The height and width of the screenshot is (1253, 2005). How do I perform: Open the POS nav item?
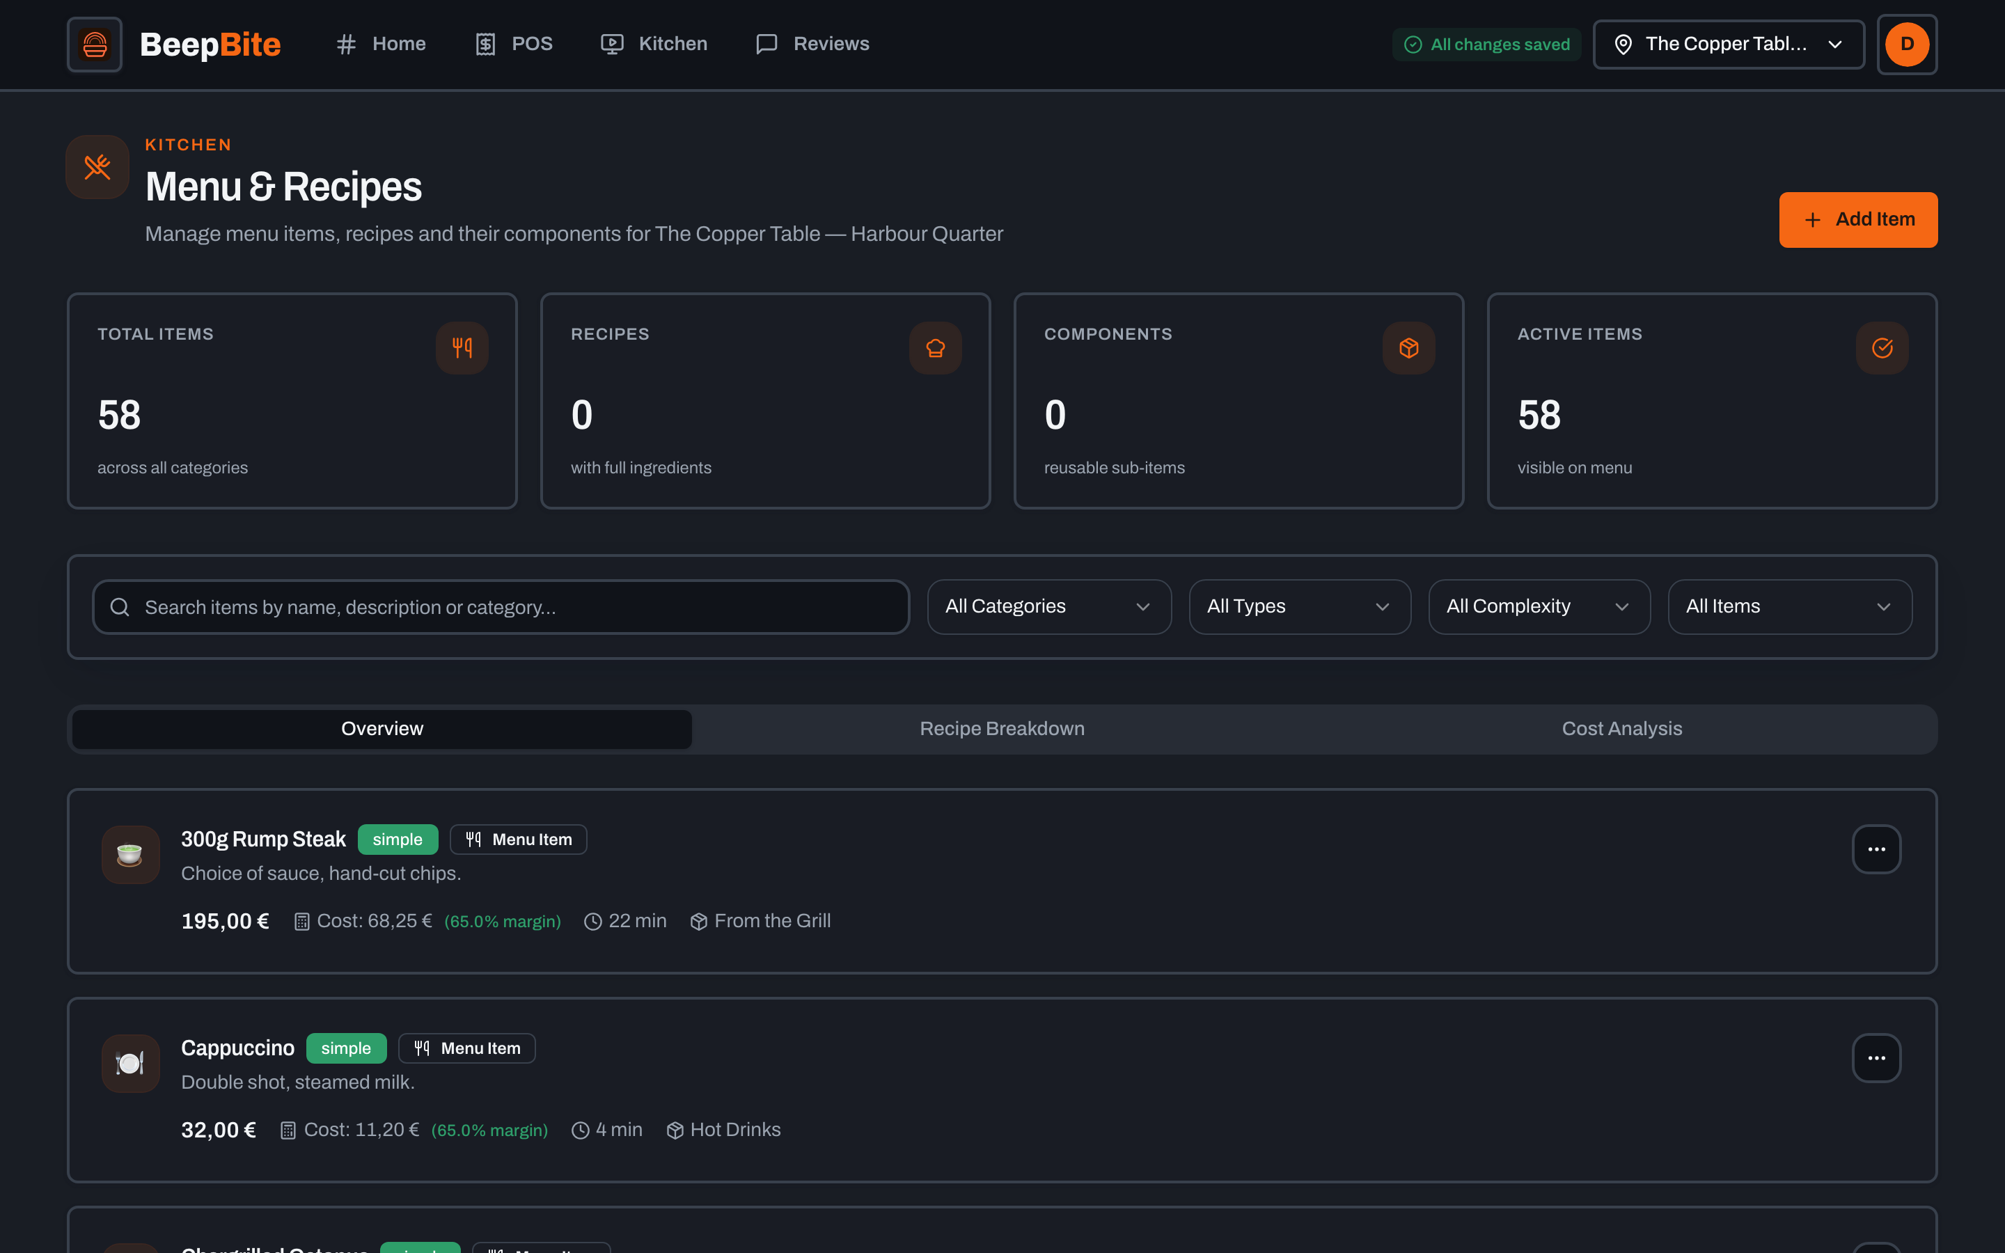click(514, 44)
